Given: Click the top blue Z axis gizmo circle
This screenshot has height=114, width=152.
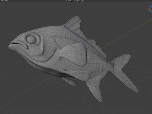Looking at the screenshot, I should pos(151,6).
